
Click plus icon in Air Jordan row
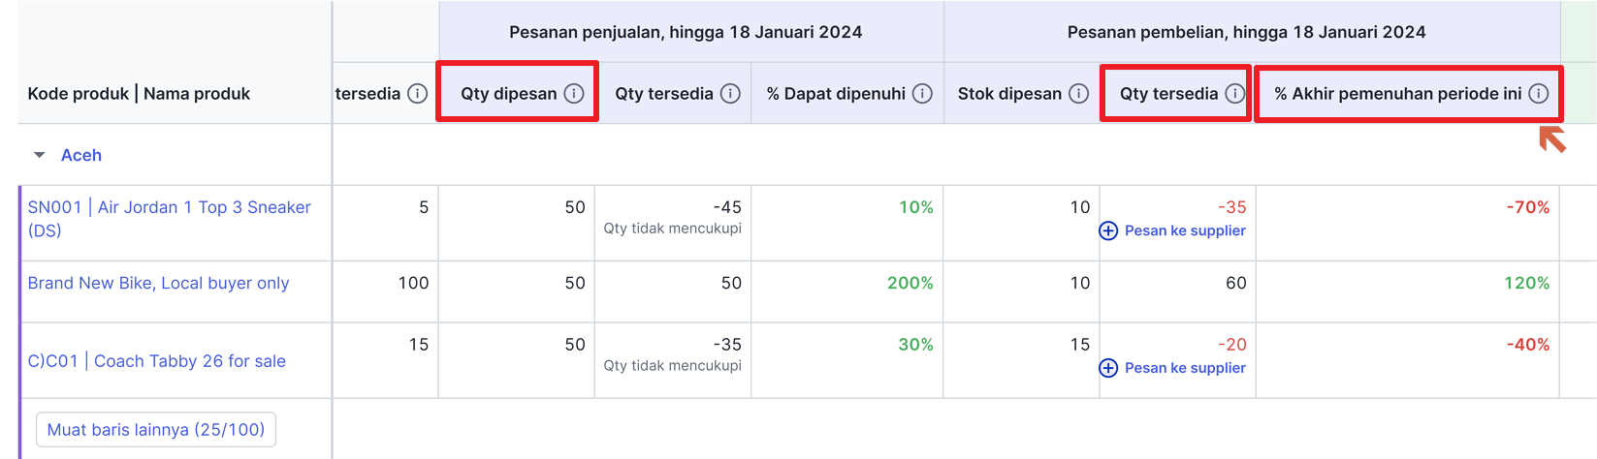pyautogui.click(x=1108, y=230)
